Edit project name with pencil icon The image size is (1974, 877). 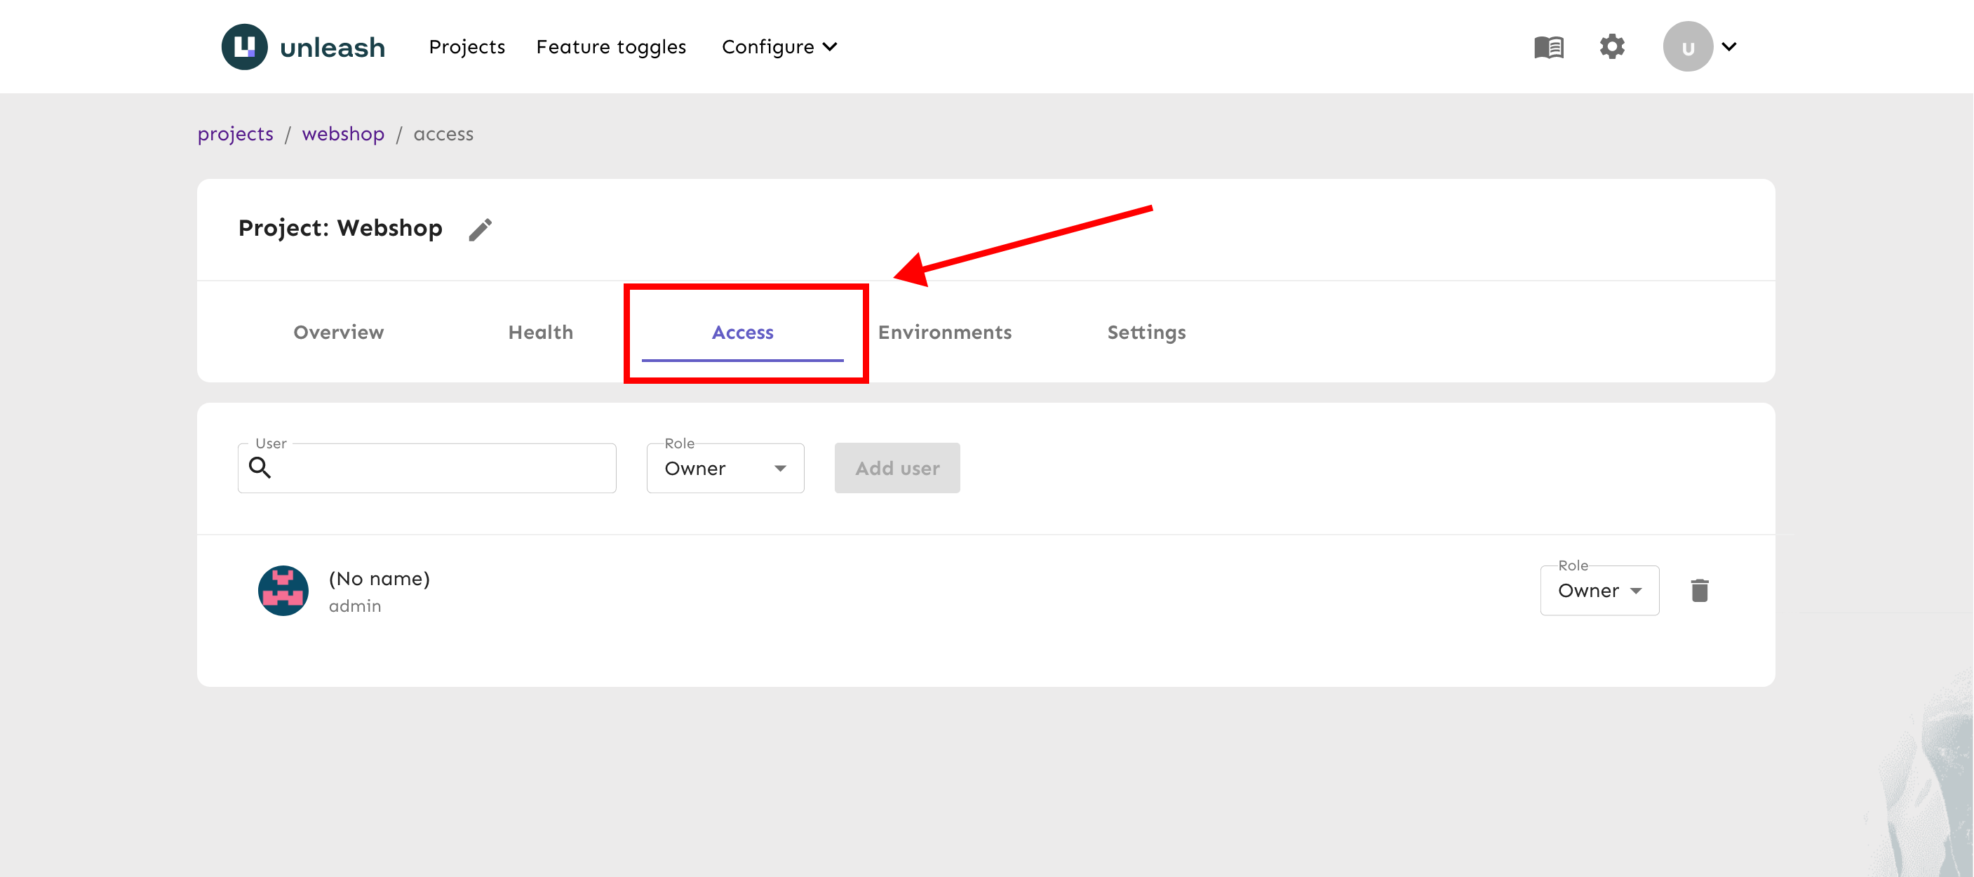tap(481, 229)
